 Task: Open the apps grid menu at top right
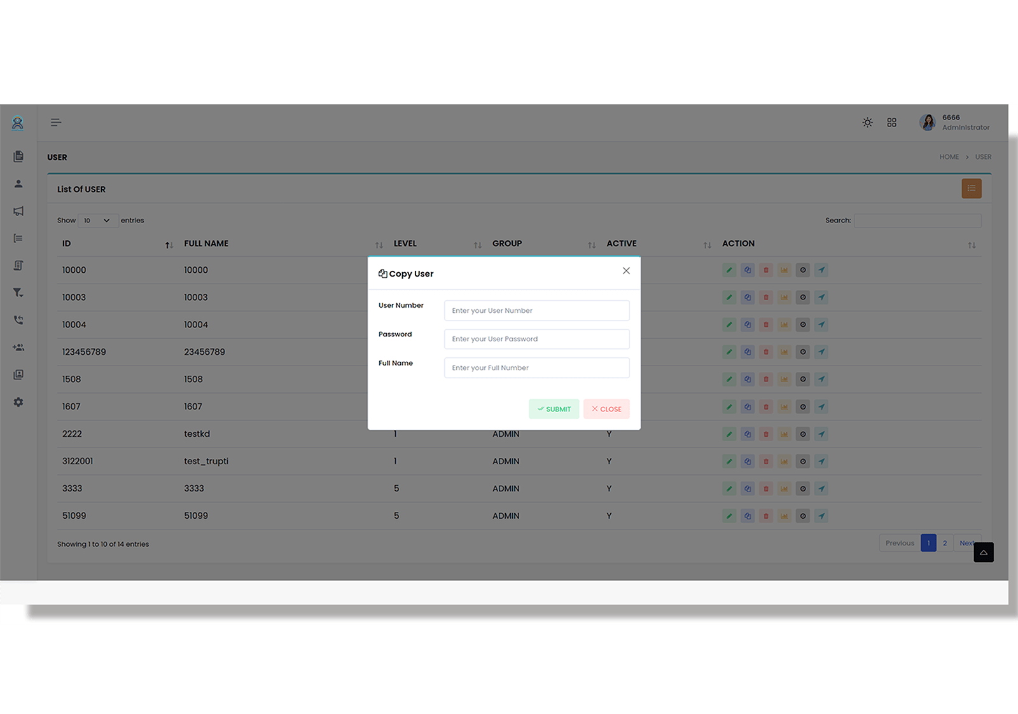(x=891, y=122)
